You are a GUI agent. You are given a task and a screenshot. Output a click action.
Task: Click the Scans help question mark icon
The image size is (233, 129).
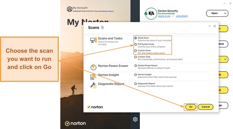103,28
